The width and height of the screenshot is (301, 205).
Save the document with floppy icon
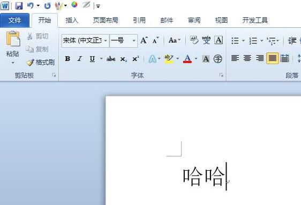[19, 5]
